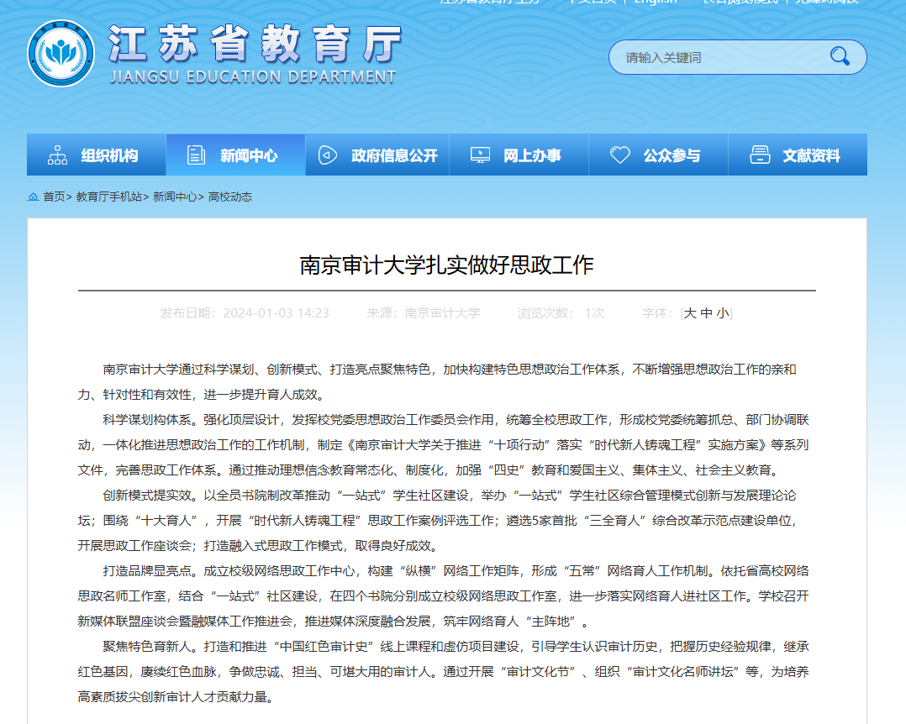Image resolution: width=906 pixels, height=724 pixels.
Task: Go to 新闻中心 via the breadcrumb
Action: pos(175,197)
